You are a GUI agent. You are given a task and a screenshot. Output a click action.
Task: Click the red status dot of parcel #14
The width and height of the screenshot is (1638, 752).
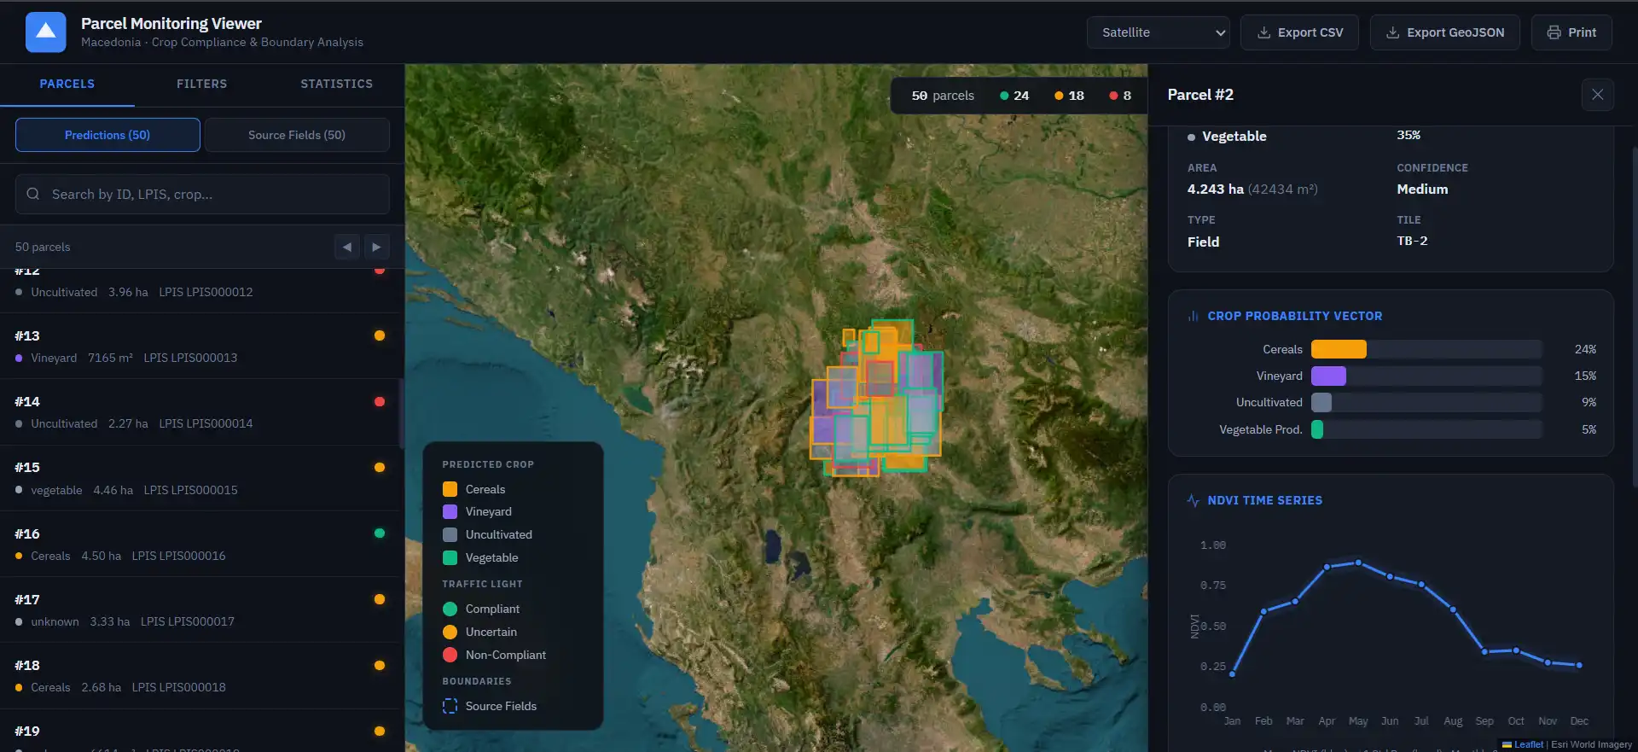(380, 401)
